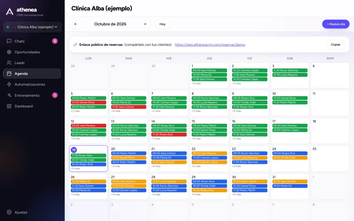This screenshot has width=354, height=221.
Task: Open '10:00 Tomás Vidal' on October 9
Action: click(x=250, y=103)
